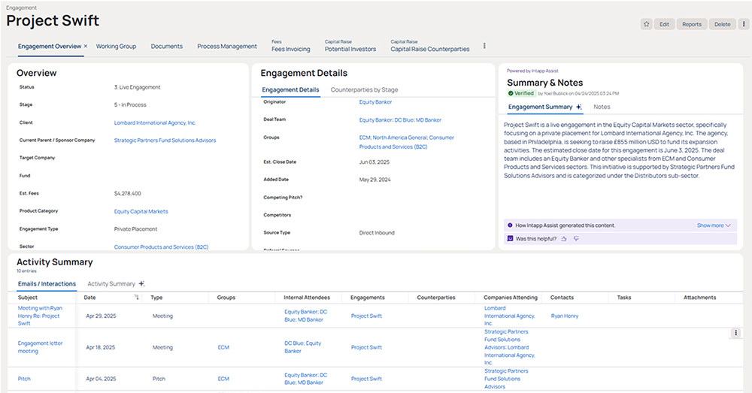
Task: Open the Fees Invoicing tab
Action: coord(290,49)
